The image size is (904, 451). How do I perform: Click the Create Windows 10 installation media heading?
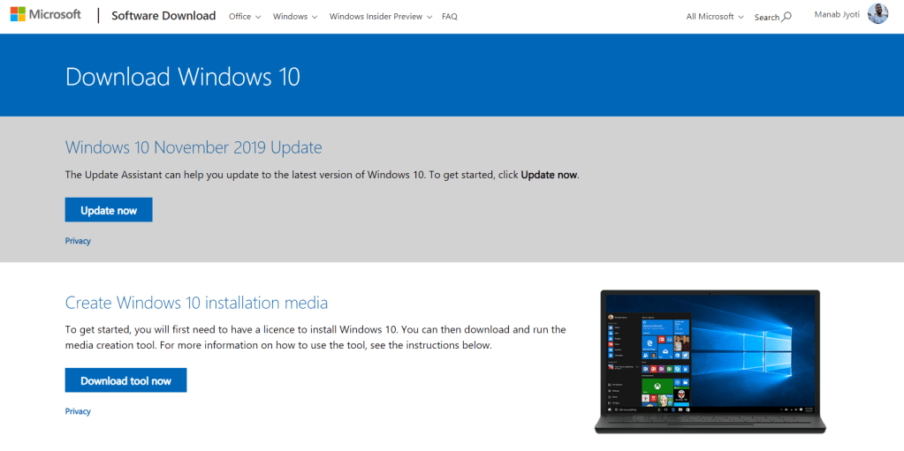196,303
